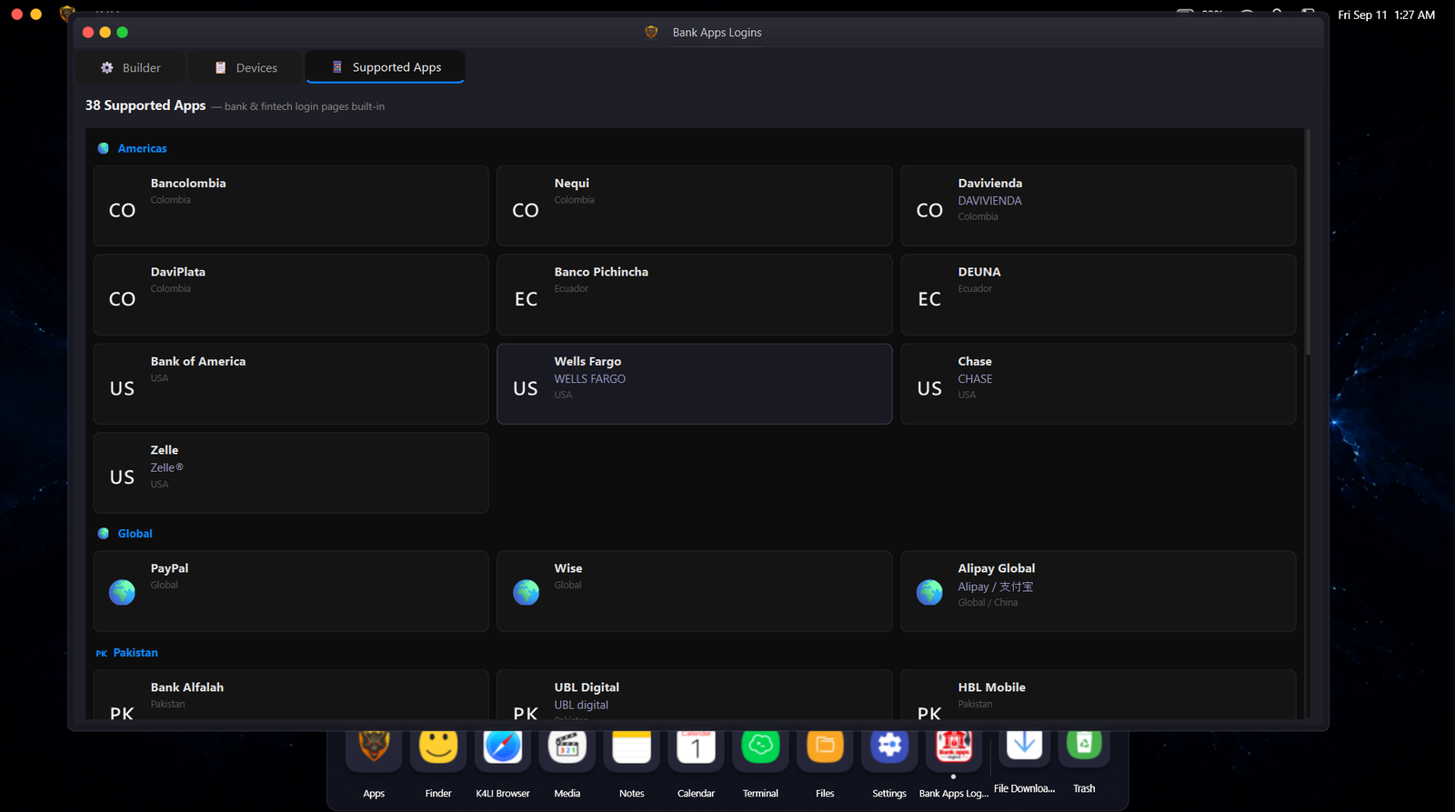1455x812 pixels.
Task: Click the UBL Digital card title
Action: pos(587,687)
